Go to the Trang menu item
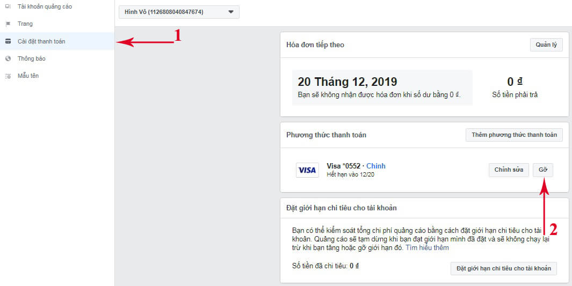 (25, 24)
